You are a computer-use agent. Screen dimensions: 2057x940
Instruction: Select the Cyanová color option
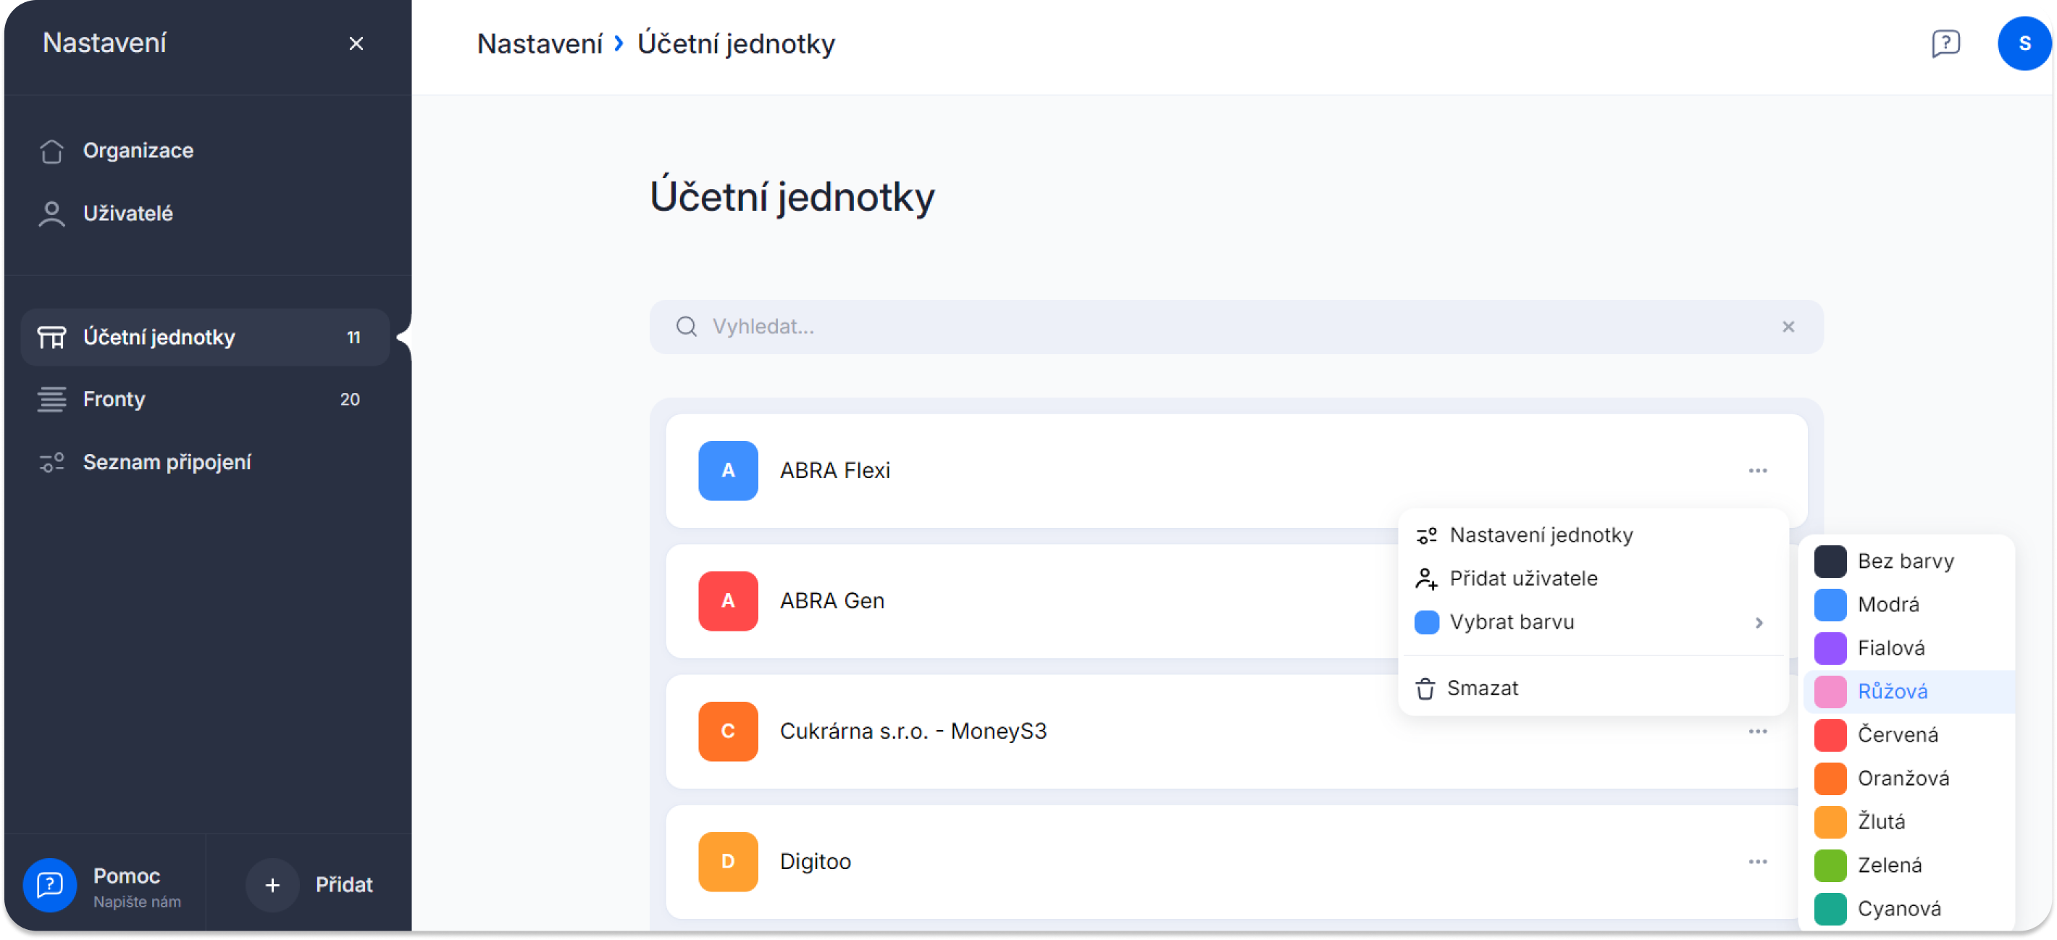click(1909, 909)
